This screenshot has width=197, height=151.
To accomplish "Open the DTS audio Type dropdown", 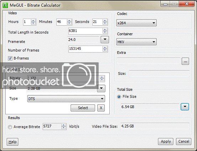I will [x=66, y=99].
